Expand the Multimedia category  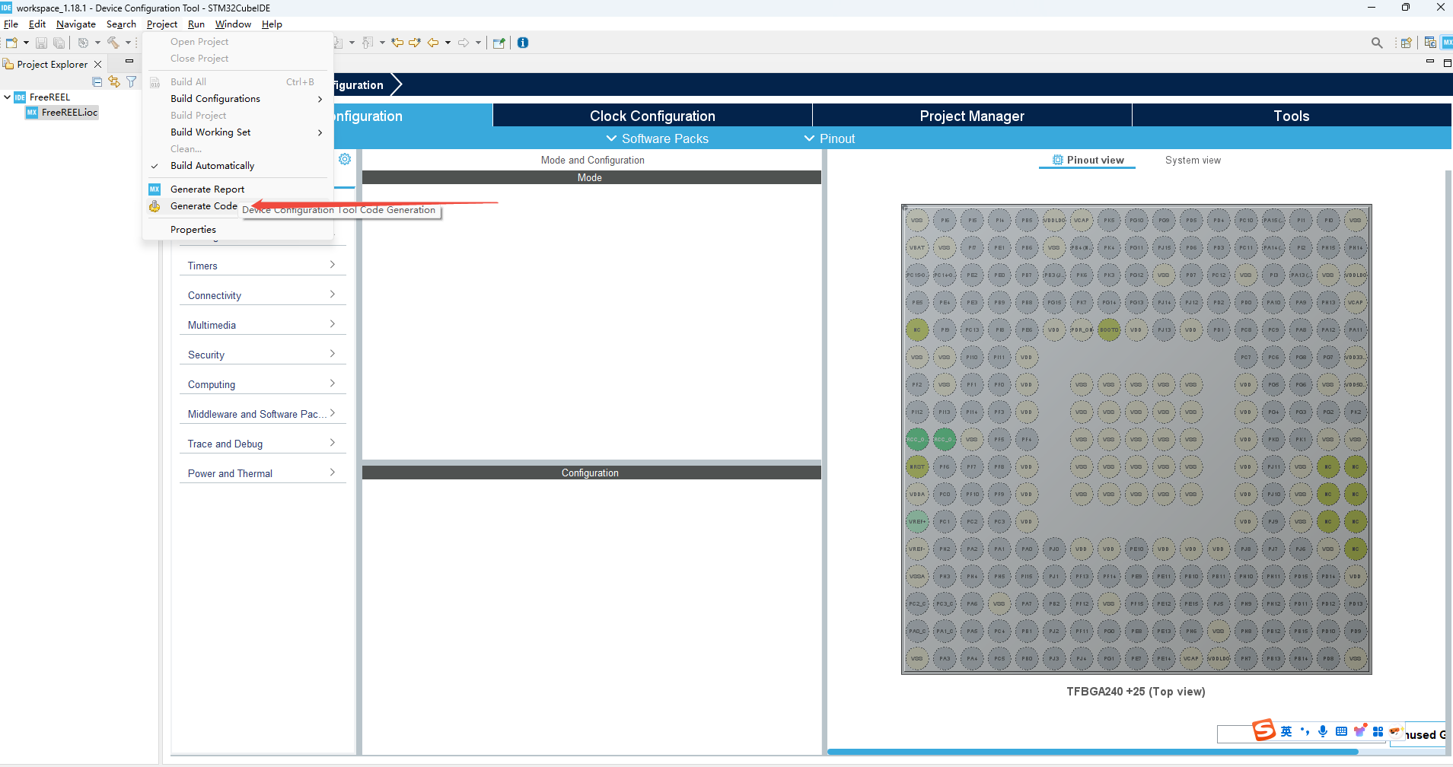point(263,325)
